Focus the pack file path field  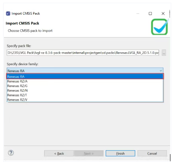[x=83, y=53]
